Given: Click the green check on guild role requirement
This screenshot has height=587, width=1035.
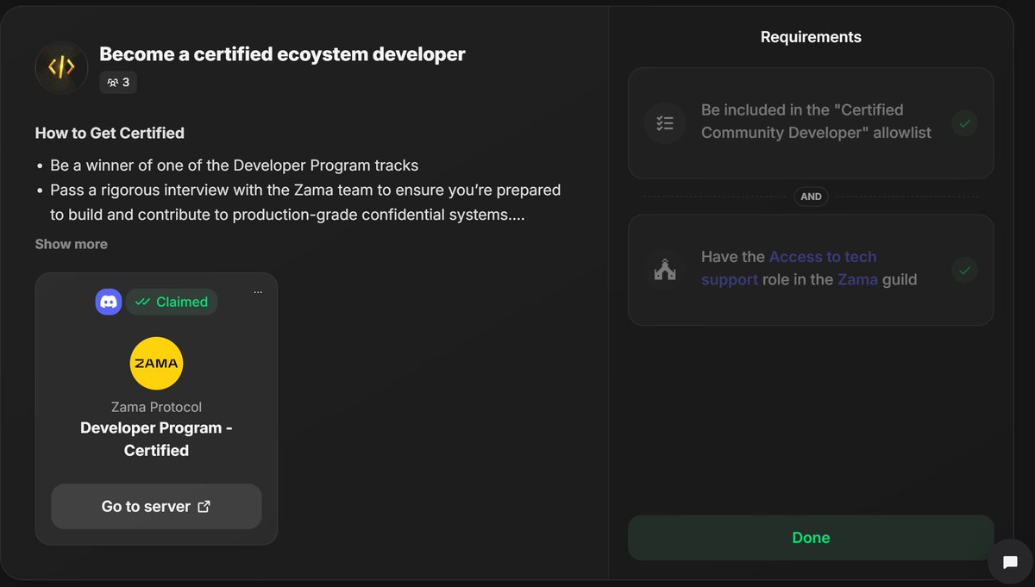Looking at the screenshot, I should point(965,270).
